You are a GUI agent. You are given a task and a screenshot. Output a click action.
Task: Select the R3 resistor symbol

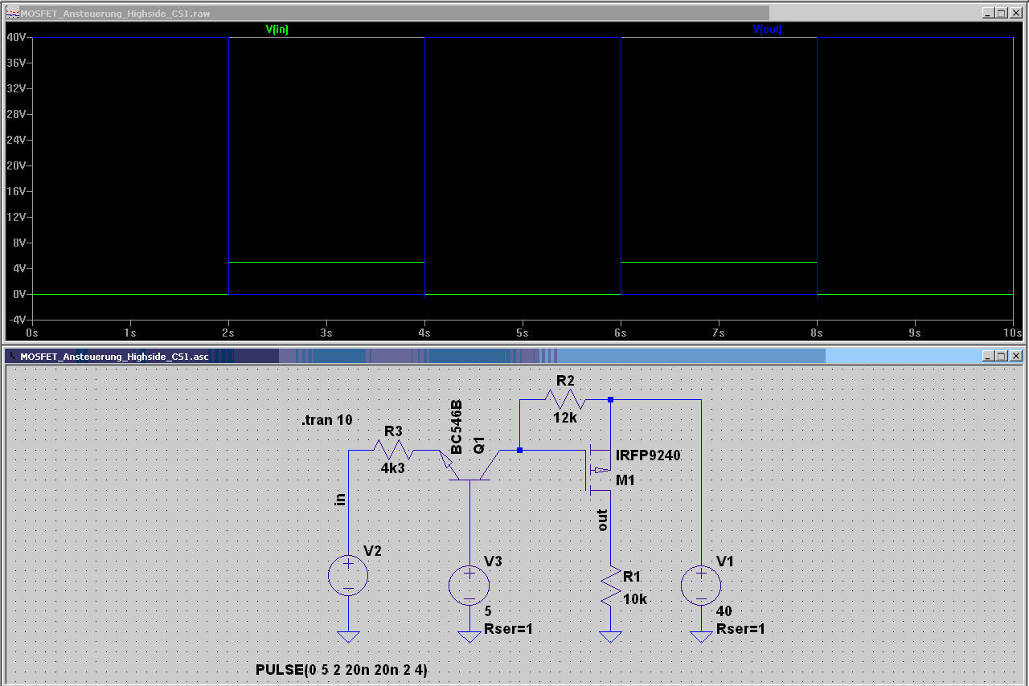coord(394,451)
